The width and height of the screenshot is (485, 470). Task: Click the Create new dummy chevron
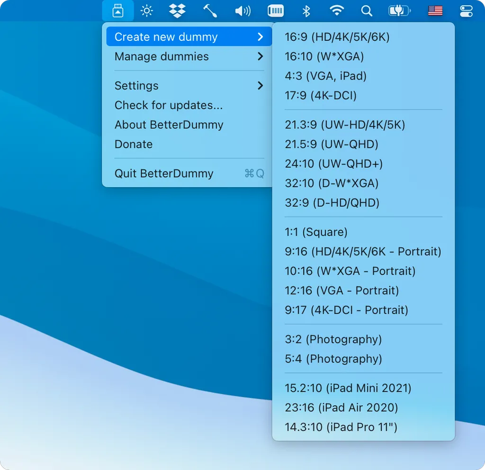click(x=260, y=37)
